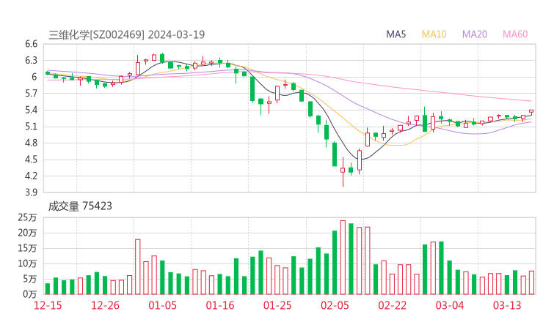543x322 pixels.
Task: Click the 4.2 price axis value
Action: coord(31,176)
